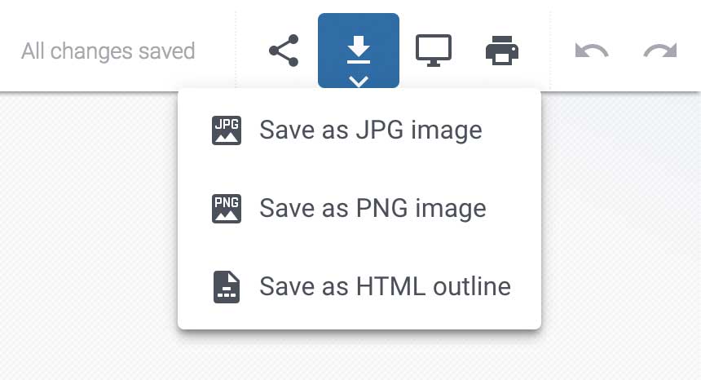Click the HTML outline document icon
Image resolution: width=701 pixels, height=380 pixels.
227,287
